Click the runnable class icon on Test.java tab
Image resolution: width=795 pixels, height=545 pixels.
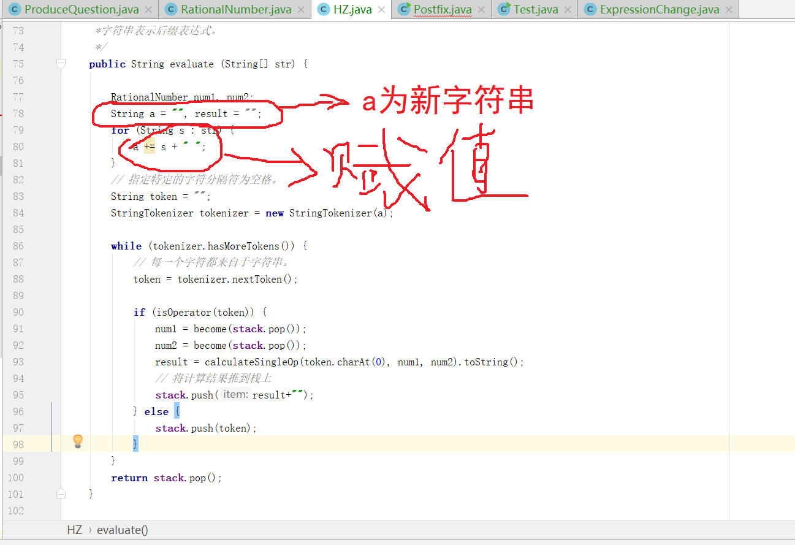pos(504,9)
